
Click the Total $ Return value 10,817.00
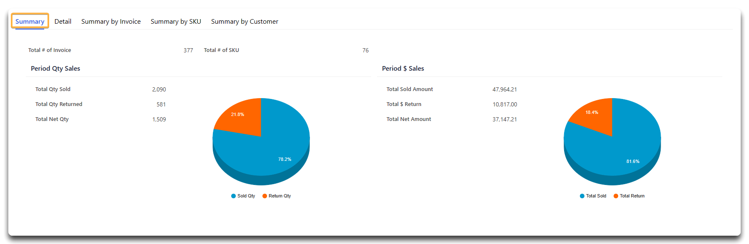tap(505, 104)
